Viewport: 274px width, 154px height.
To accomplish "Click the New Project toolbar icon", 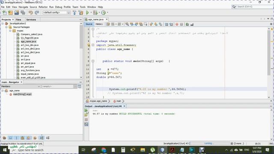I will coord(10,12).
